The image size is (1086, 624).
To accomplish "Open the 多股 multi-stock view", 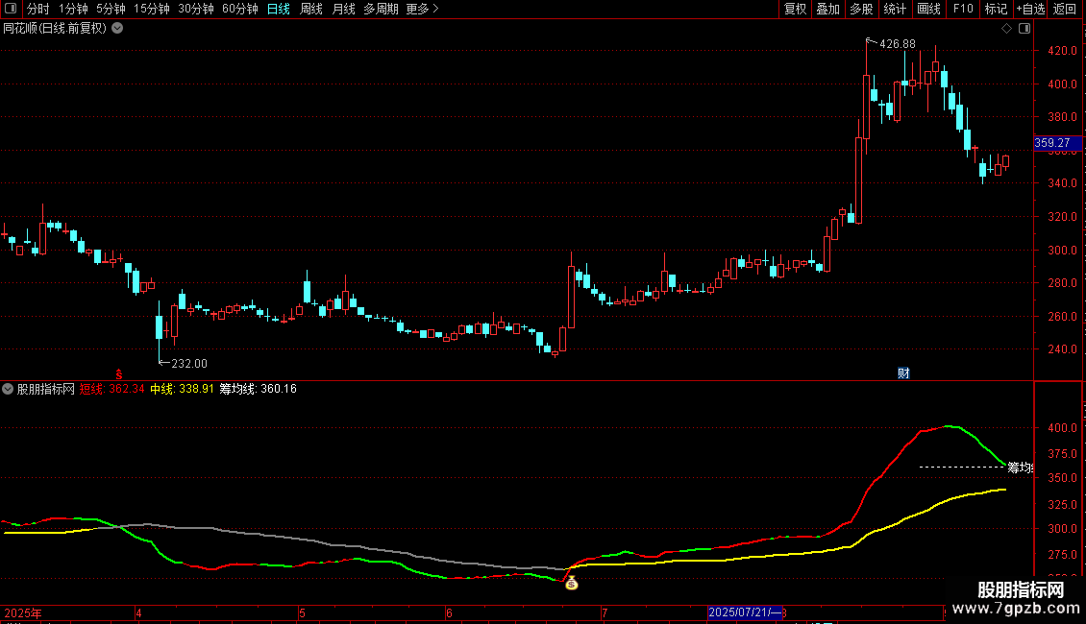I will (862, 9).
